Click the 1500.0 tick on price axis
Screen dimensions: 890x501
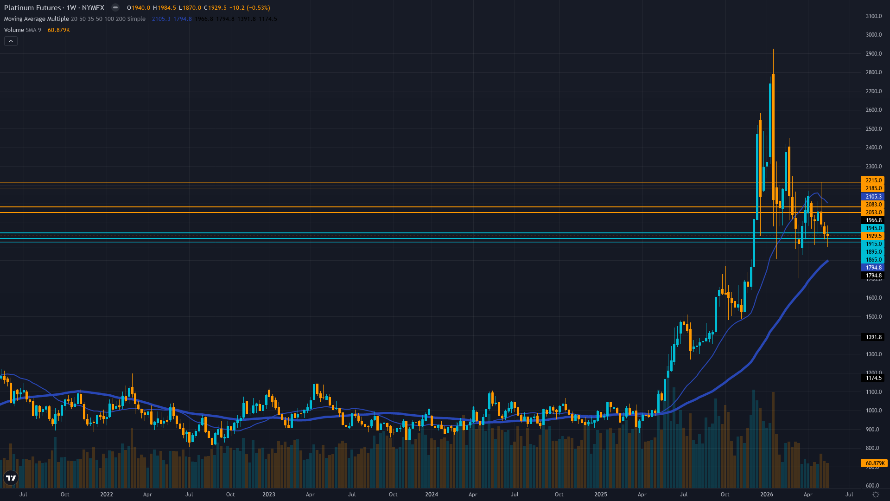874,317
